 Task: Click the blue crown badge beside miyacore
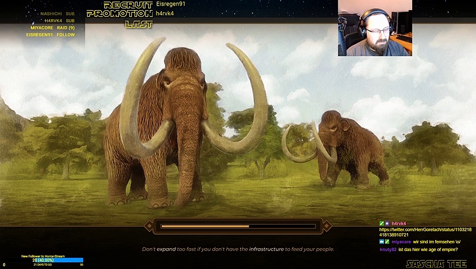(x=382, y=242)
